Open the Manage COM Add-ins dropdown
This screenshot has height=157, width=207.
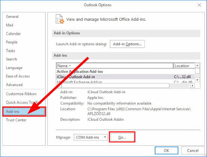(91, 137)
